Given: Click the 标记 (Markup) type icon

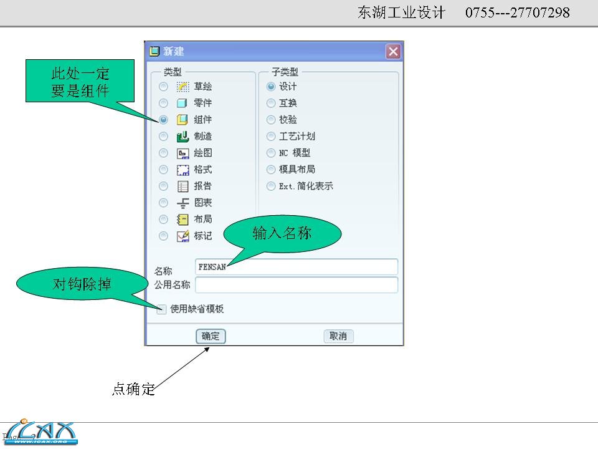Looking at the screenshot, I should tap(181, 236).
